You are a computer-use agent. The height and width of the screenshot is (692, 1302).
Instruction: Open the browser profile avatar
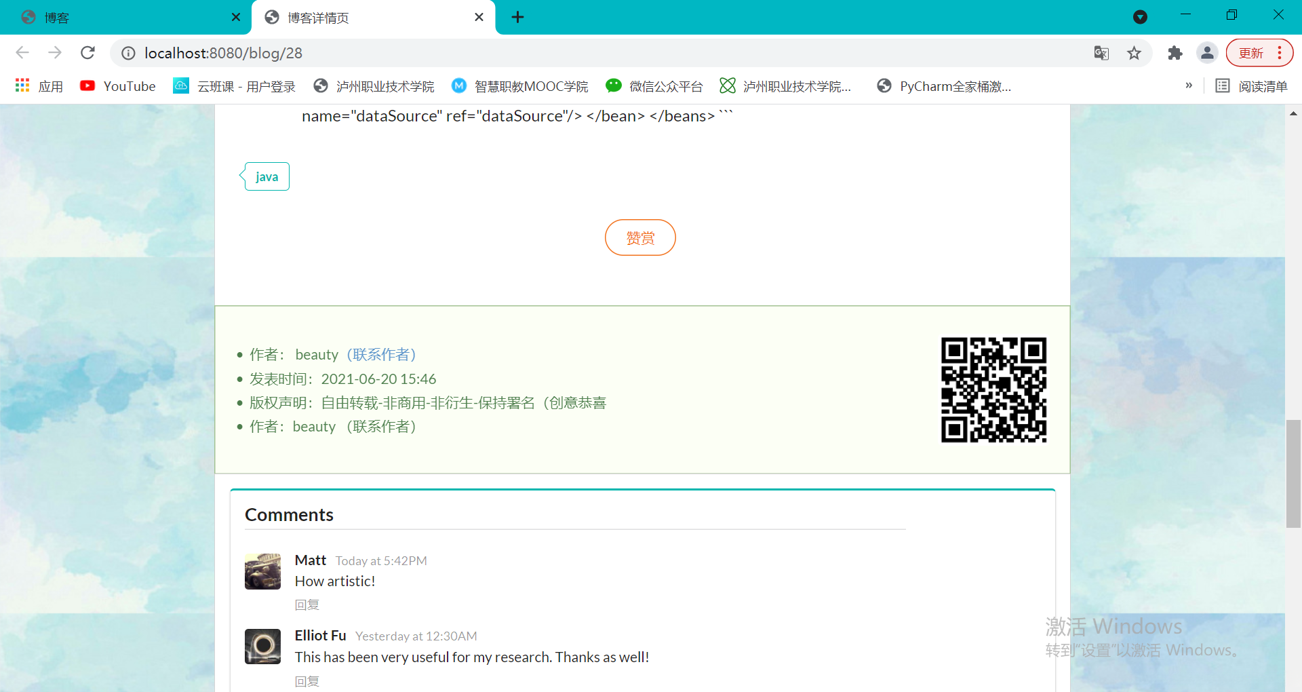click(x=1207, y=52)
